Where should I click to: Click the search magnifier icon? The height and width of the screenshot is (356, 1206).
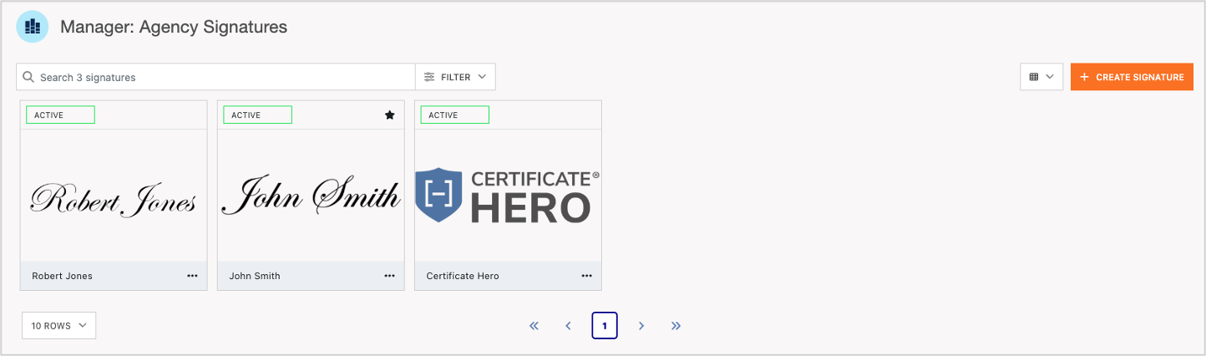(28, 77)
